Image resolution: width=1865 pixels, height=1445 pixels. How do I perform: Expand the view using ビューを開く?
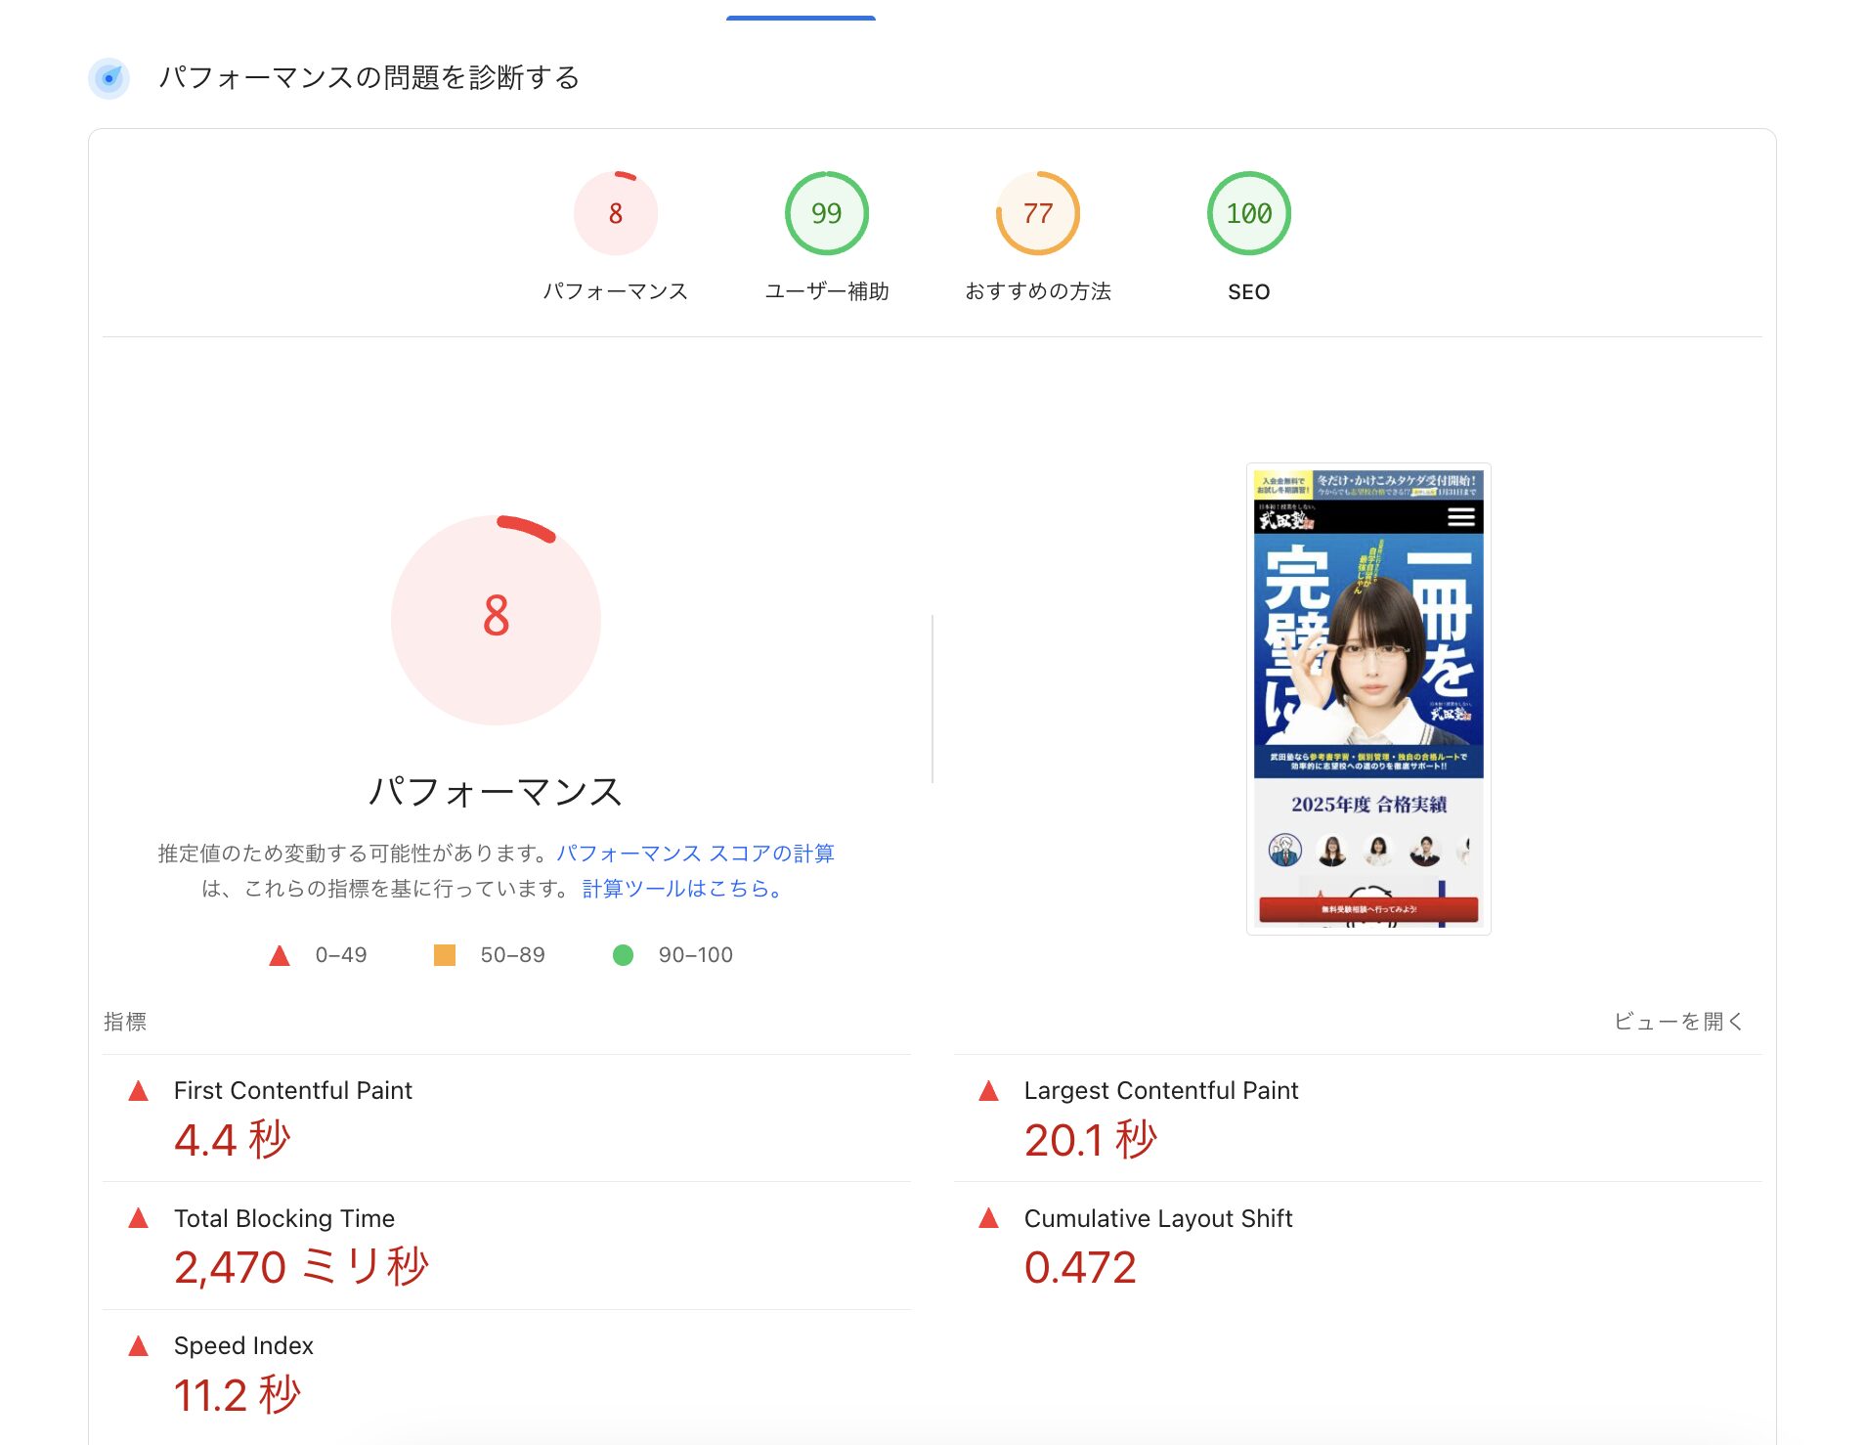pos(1677,1022)
